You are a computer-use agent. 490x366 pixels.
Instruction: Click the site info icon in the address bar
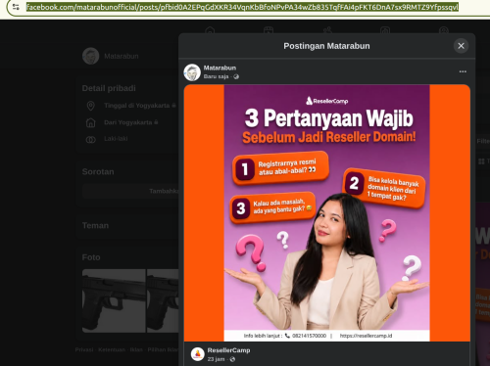pos(16,7)
